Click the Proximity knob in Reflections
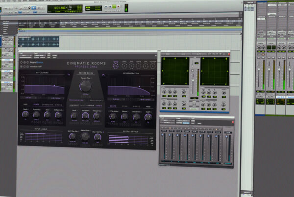The height and width of the screenshot is (197, 294). (36, 114)
